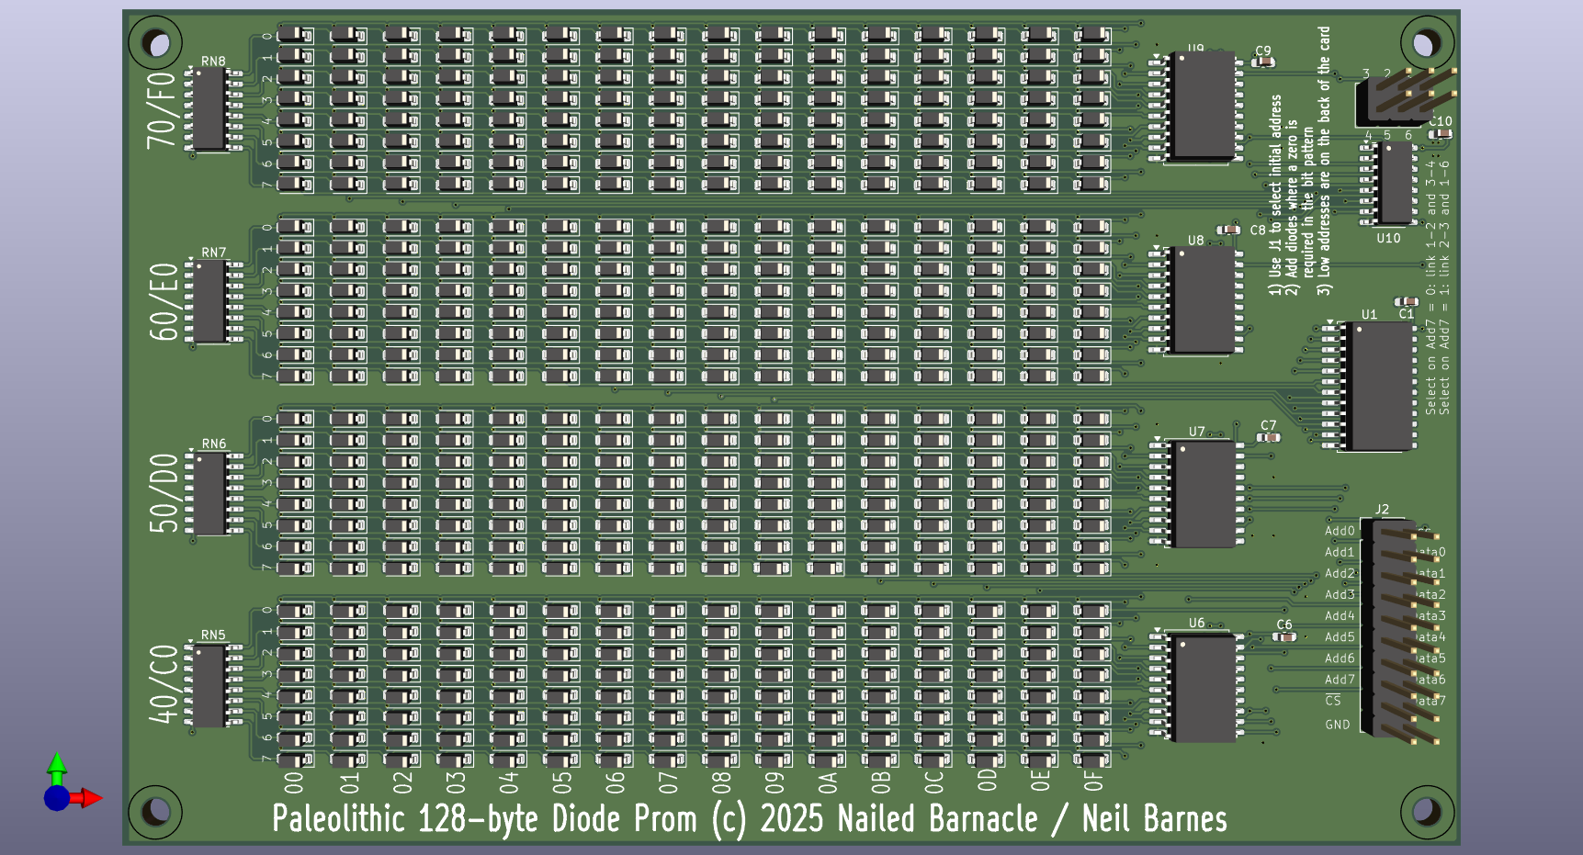The height and width of the screenshot is (855, 1583).
Task: Click the RN6 resistor network
Action: (209, 493)
